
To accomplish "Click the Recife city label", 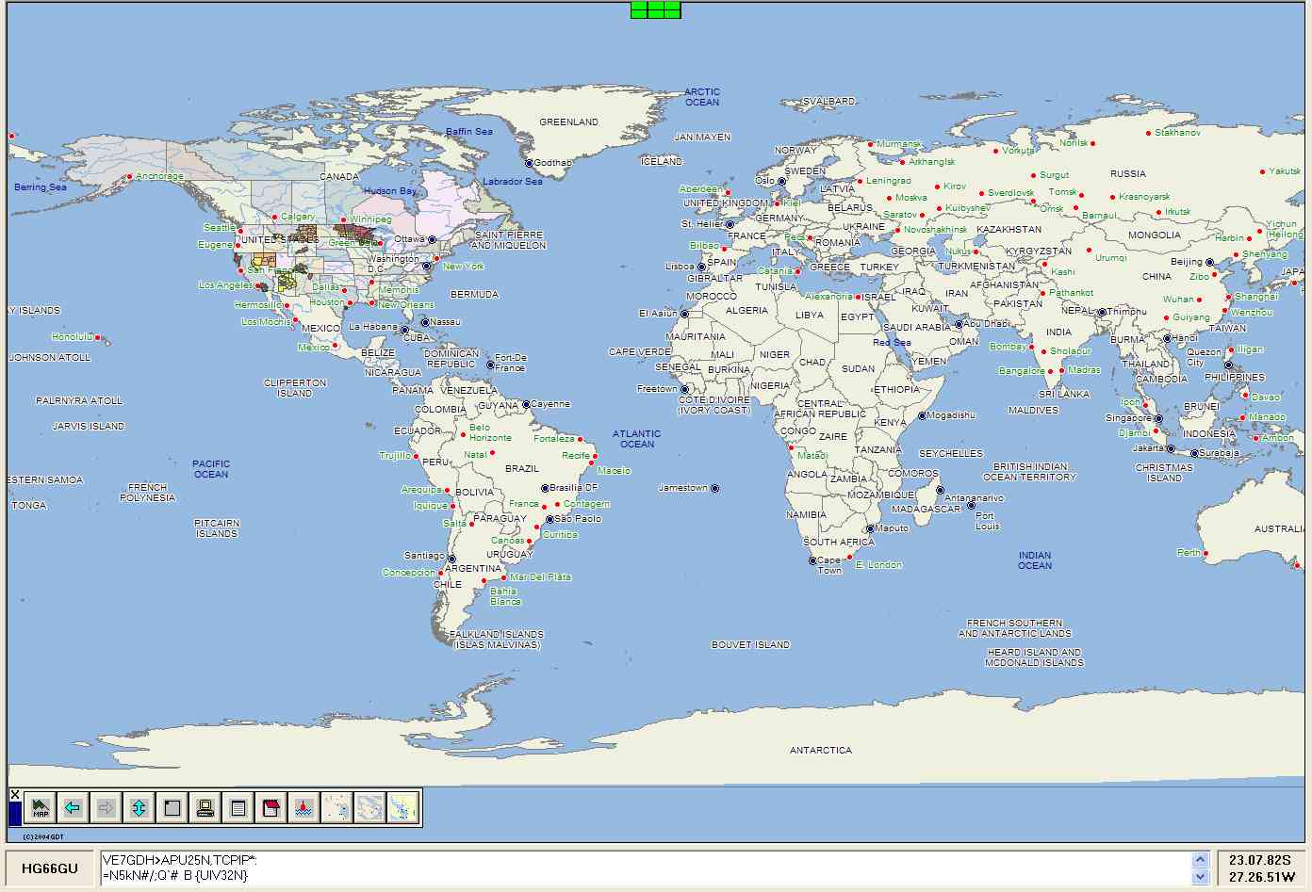I will click(576, 456).
